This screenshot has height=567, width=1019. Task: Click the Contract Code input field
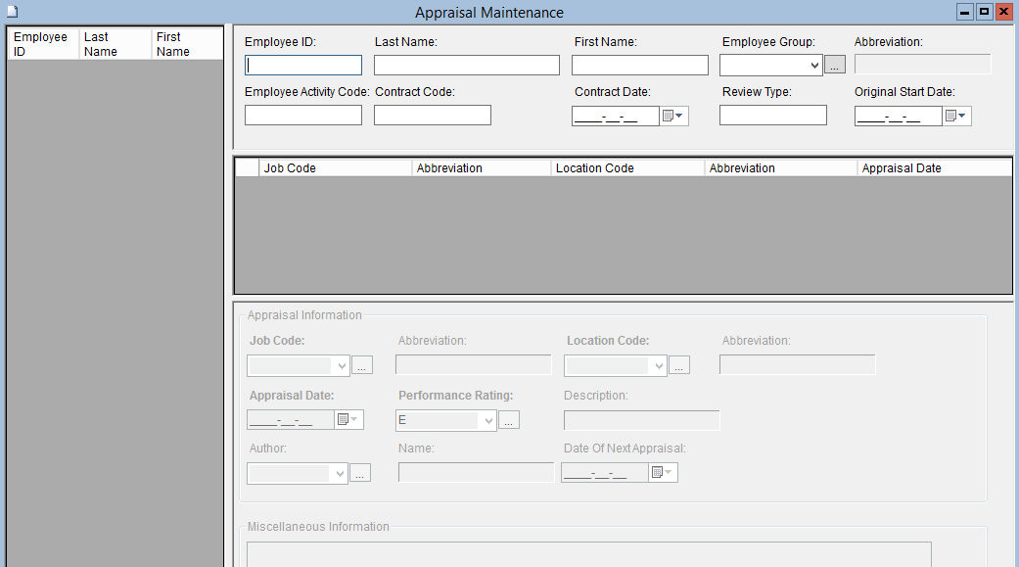tap(432, 116)
